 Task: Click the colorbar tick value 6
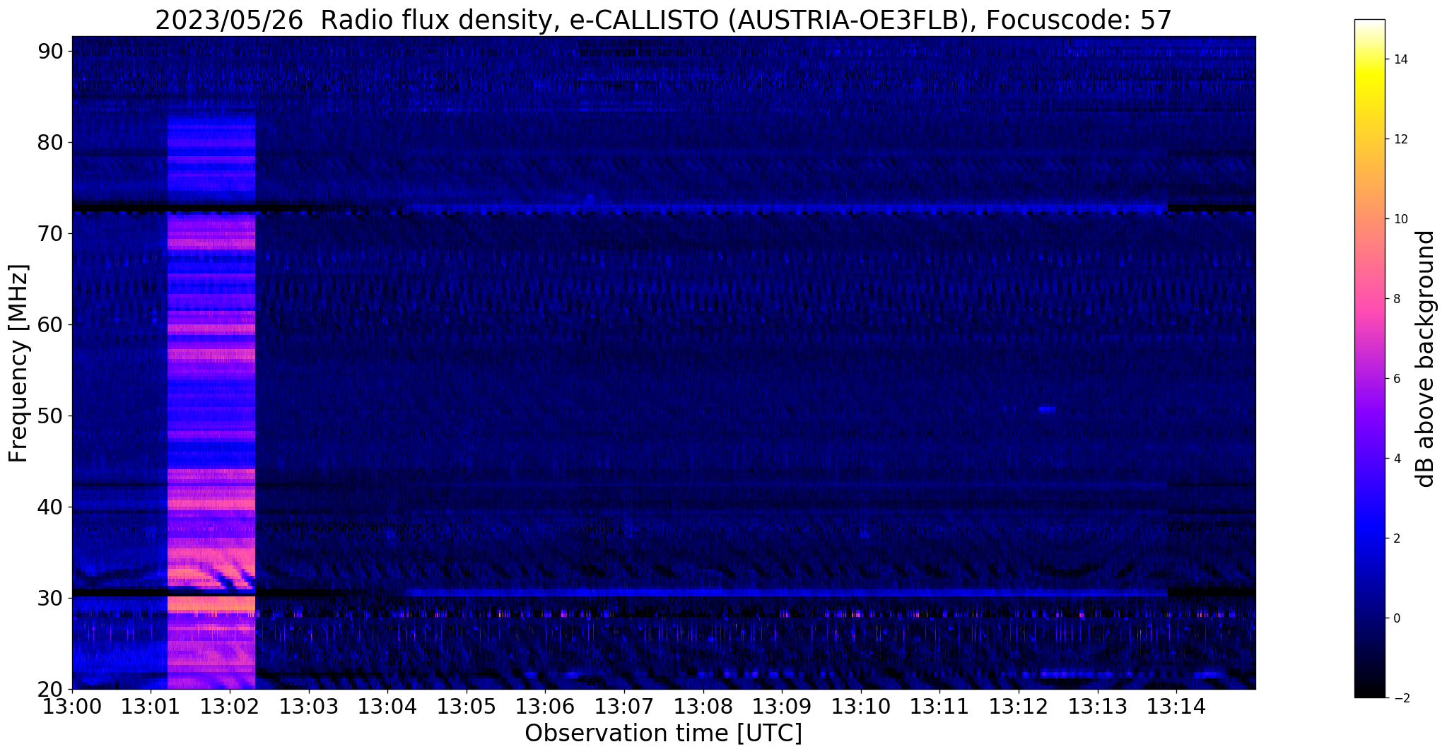pos(1395,379)
